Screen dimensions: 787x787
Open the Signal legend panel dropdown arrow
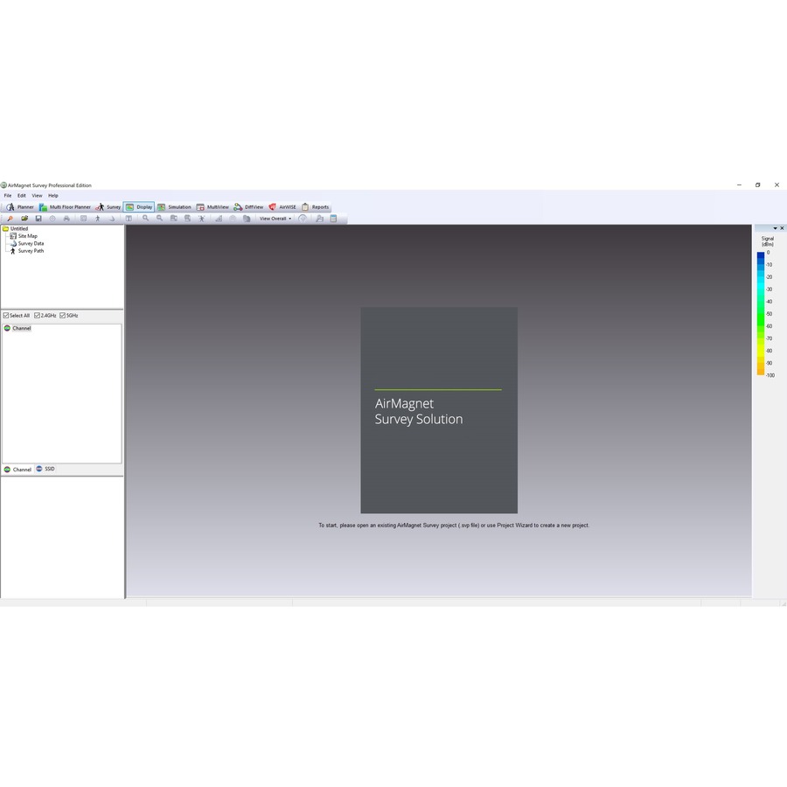pyautogui.click(x=775, y=228)
